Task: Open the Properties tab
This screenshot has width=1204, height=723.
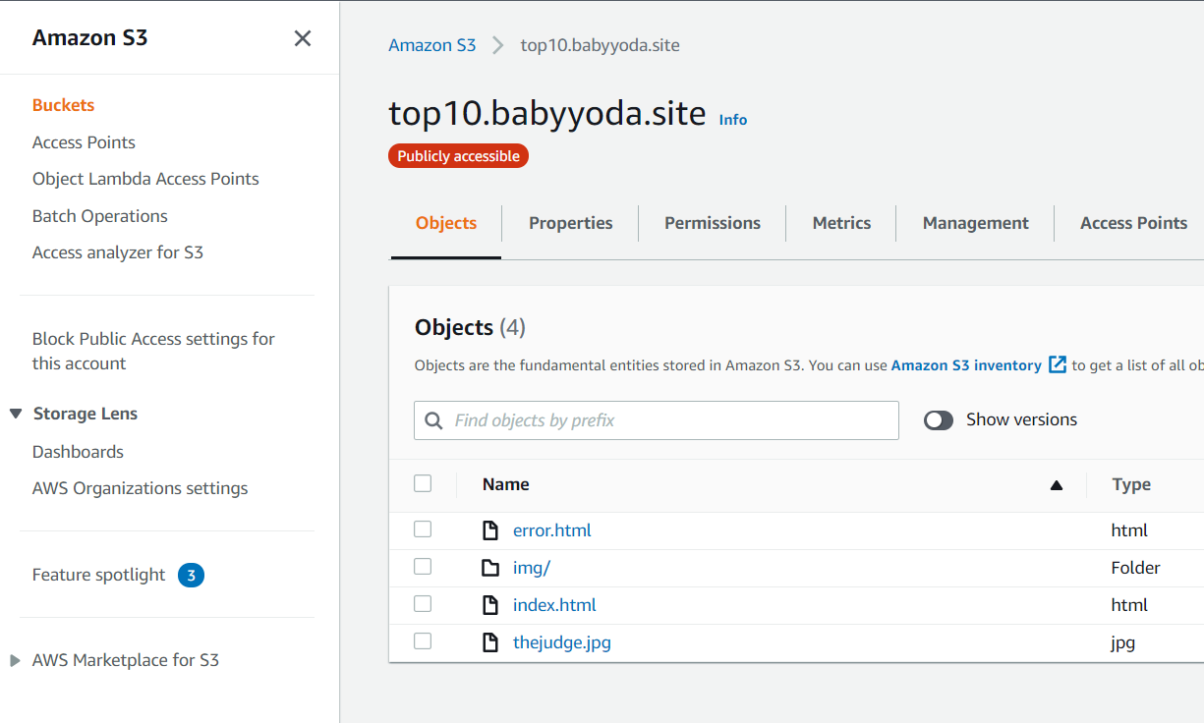Action: click(x=570, y=223)
